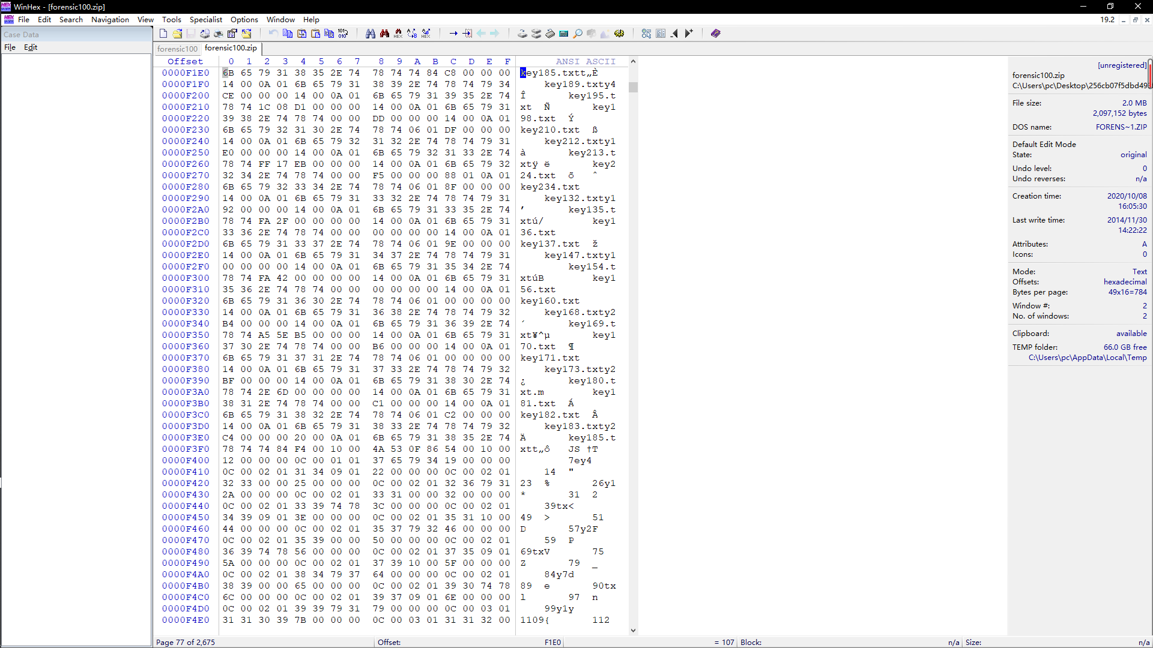Open the File menu in Case Data panel
Image resolution: width=1153 pixels, height=648 pixels.
tap(10, 47)
